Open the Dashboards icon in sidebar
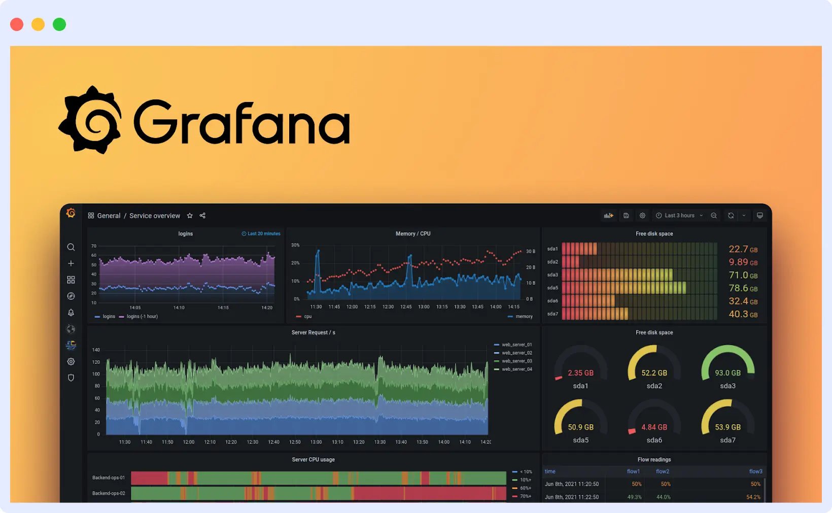 click(x=71, y=280)
